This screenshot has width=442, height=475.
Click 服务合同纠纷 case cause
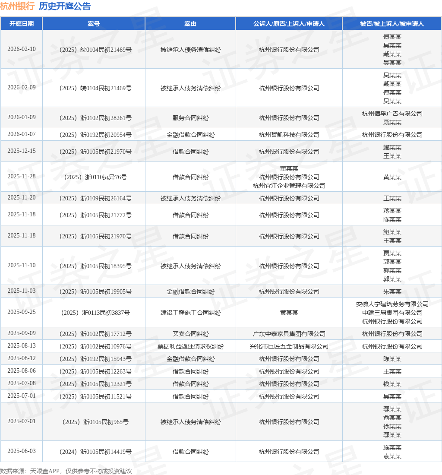190,118
